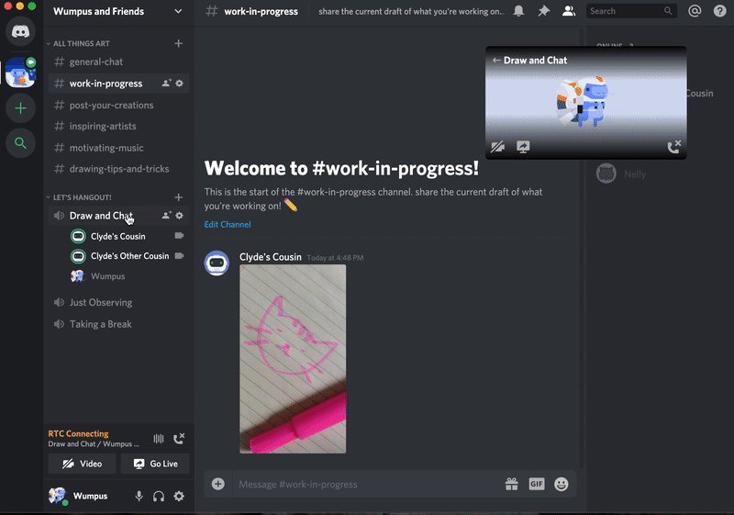734x515 pixels.
Task: Click Wumpus user avatar at bottom
Action: (58, 496)
